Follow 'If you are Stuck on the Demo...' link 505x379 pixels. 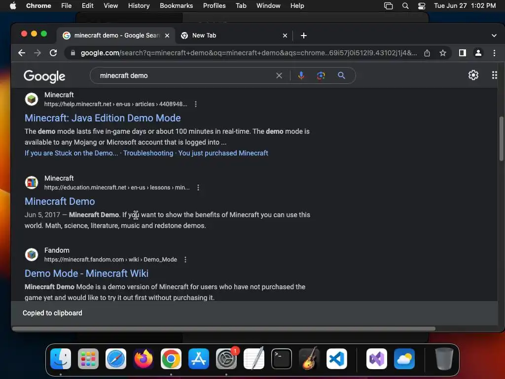[71, 153]
